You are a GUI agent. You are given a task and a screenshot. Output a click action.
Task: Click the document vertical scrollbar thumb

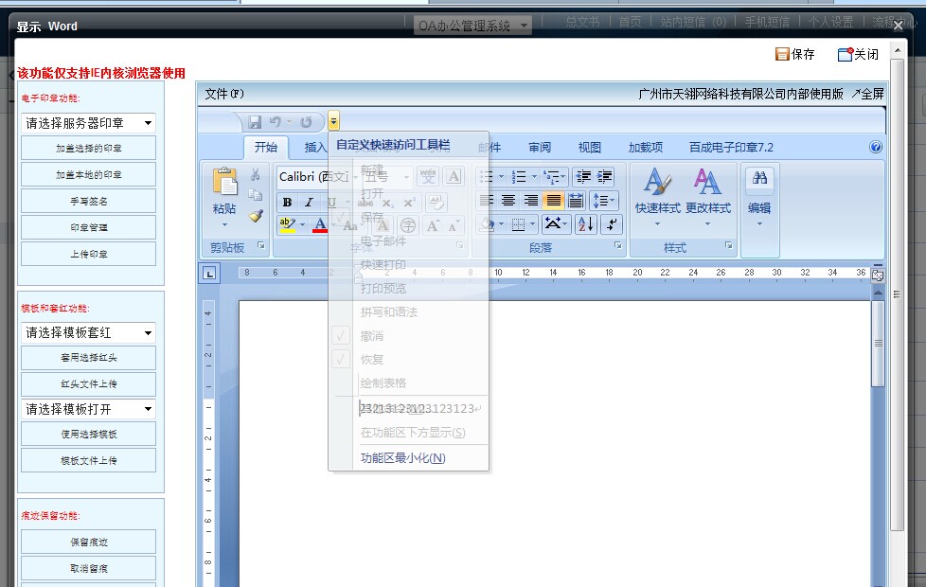878,344
